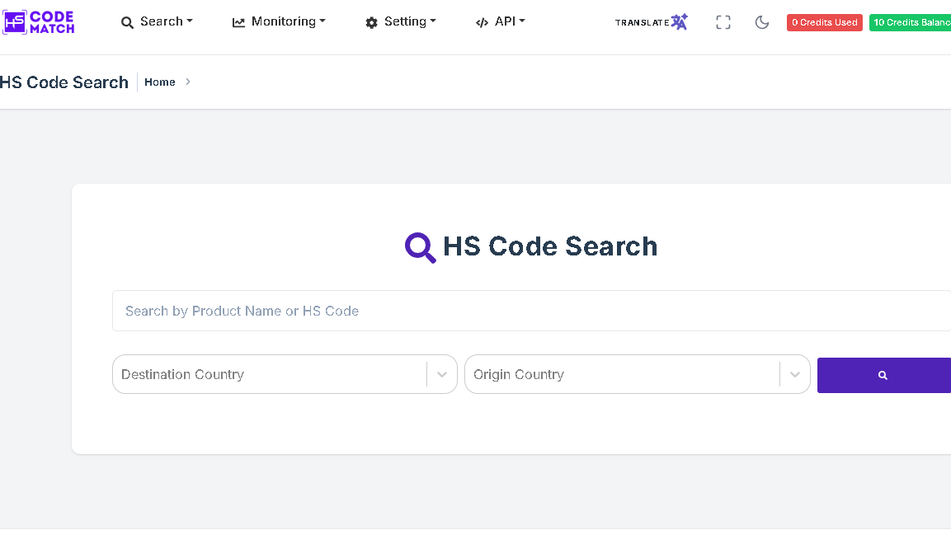Enter fullscreen with the expand icon
The width and height of the screenshot is (951, 534).
click(723, 22)
